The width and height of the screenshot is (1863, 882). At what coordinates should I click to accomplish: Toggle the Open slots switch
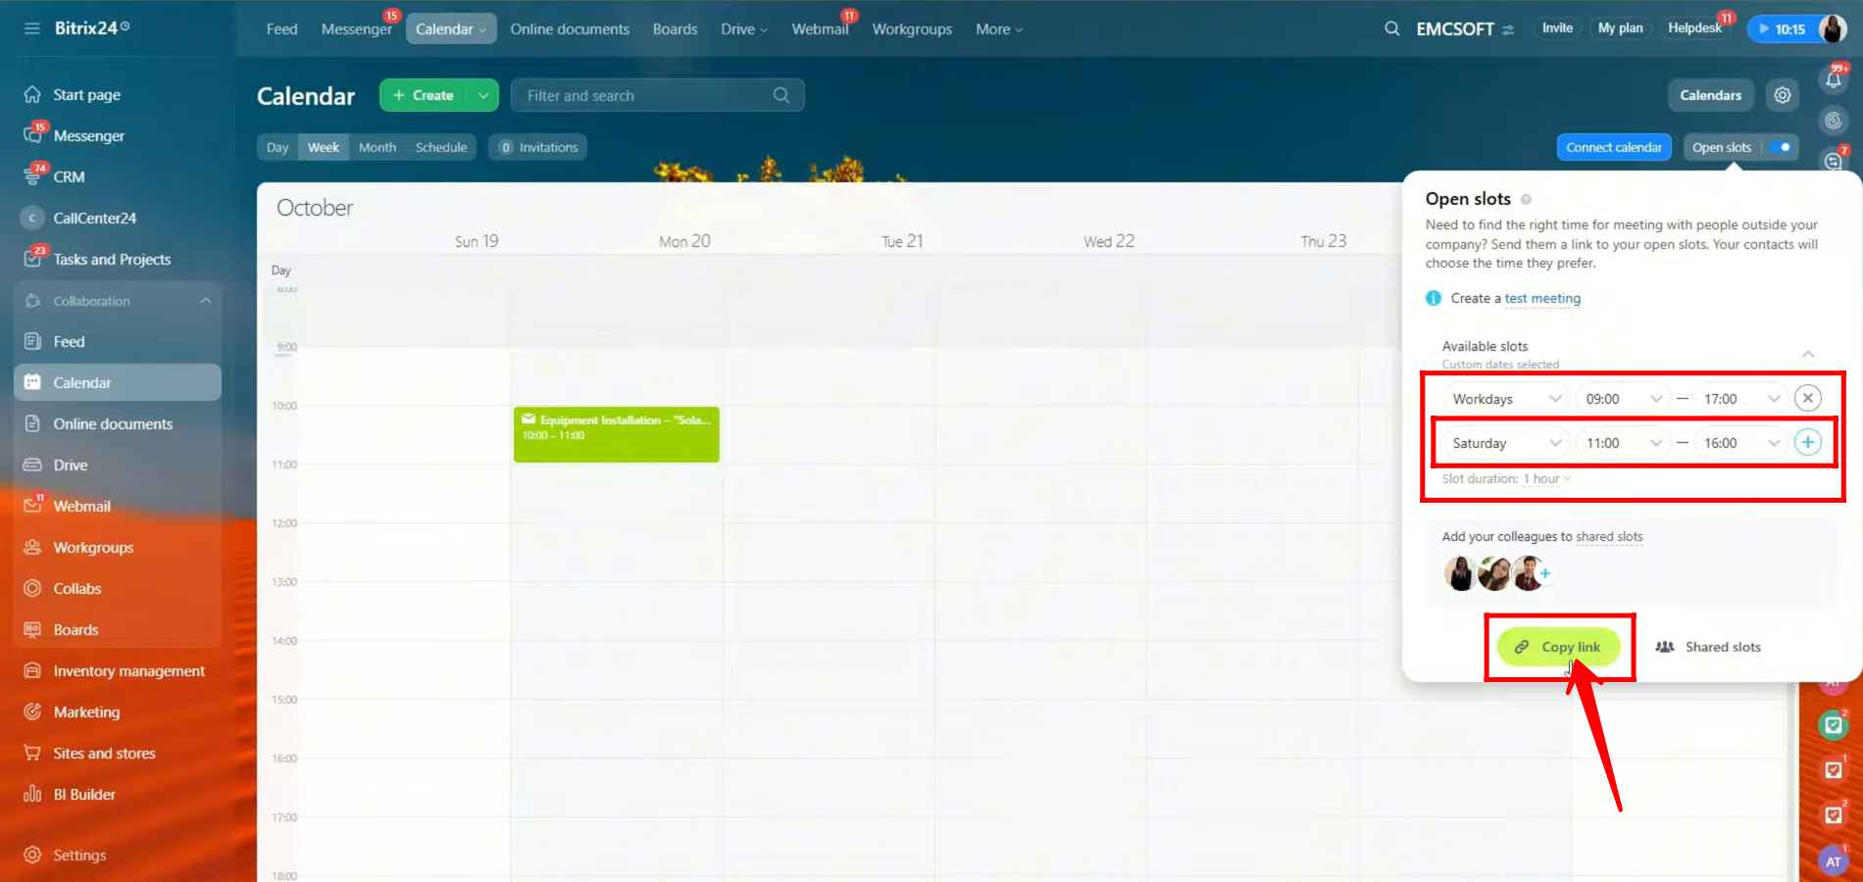tap(1782, 147)
